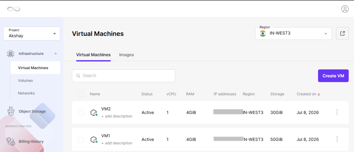
Task: Open Object Storage in the sidebar
Action: [x=32, y=111]
